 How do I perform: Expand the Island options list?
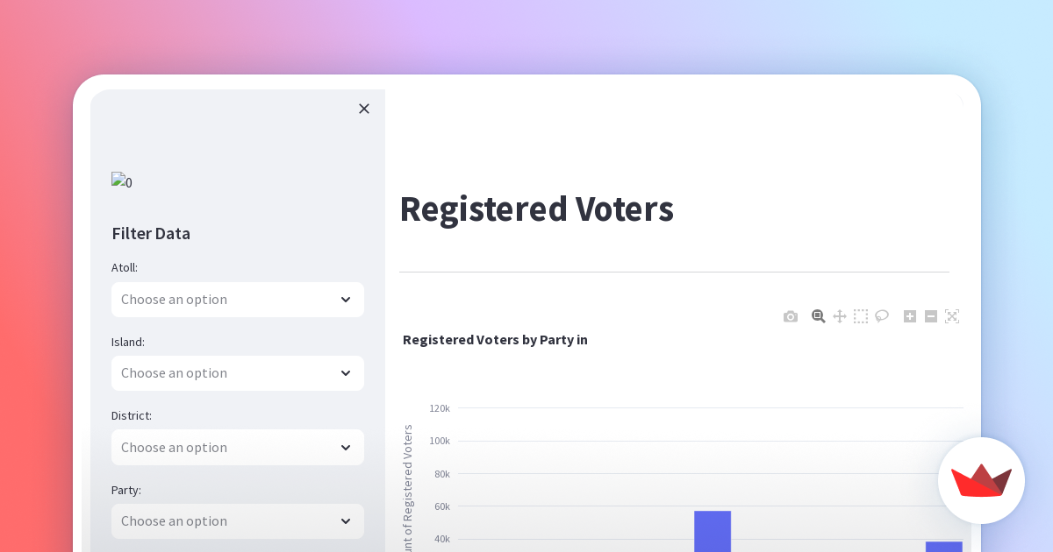[237, 373]
